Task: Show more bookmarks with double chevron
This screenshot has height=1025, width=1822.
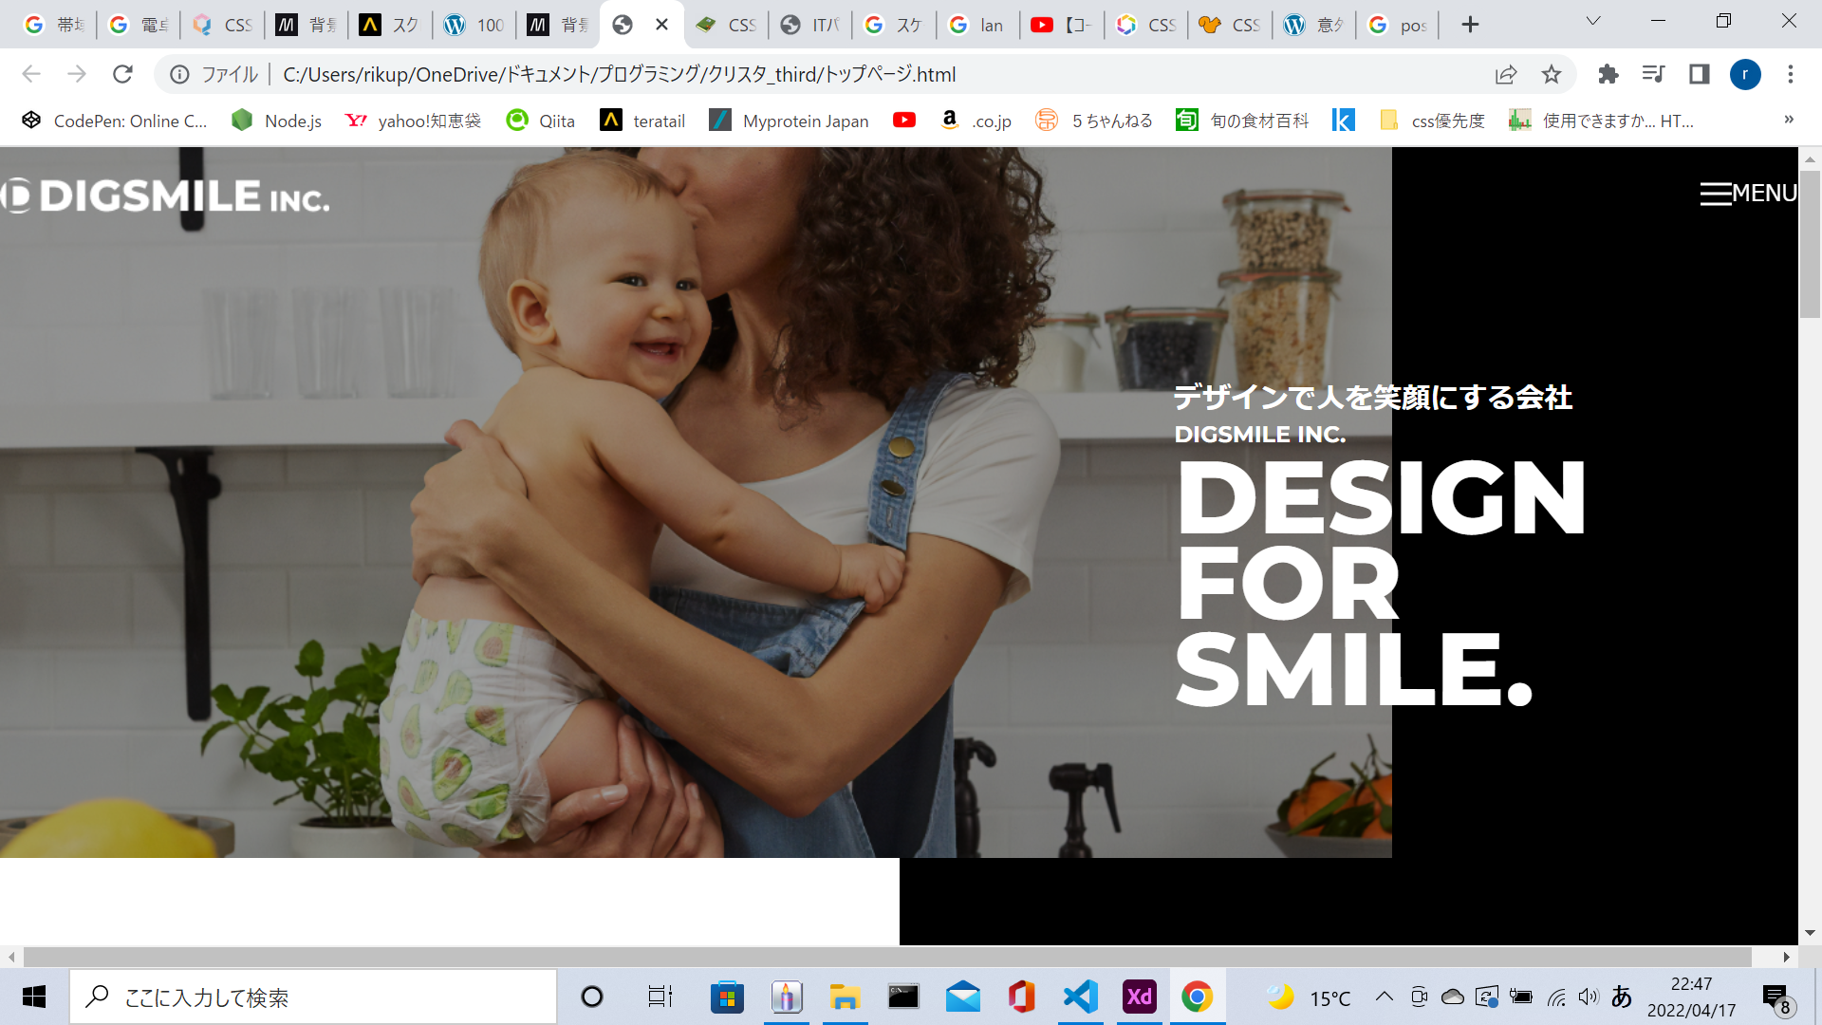Action: [1788, 120]
